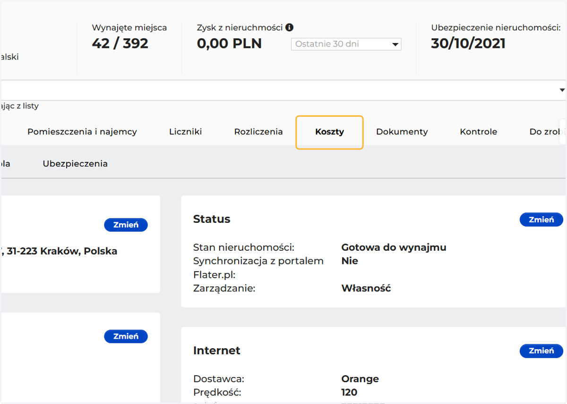
Task: Open the Liczniki tab
Action: point(186,132)
